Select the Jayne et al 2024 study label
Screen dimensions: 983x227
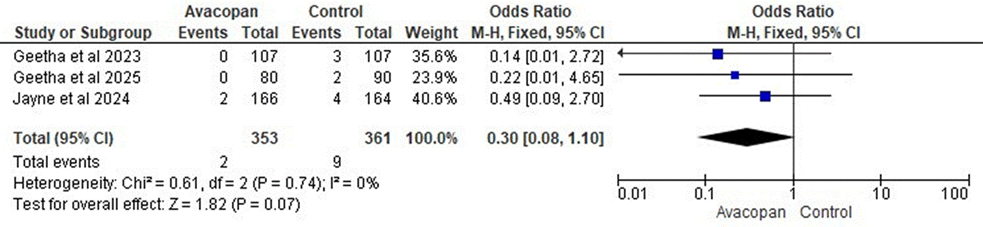[x=71, y=99]
